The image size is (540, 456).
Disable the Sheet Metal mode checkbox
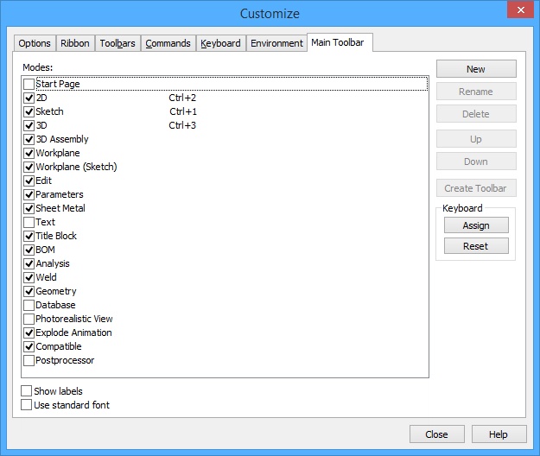coord(29,208)
